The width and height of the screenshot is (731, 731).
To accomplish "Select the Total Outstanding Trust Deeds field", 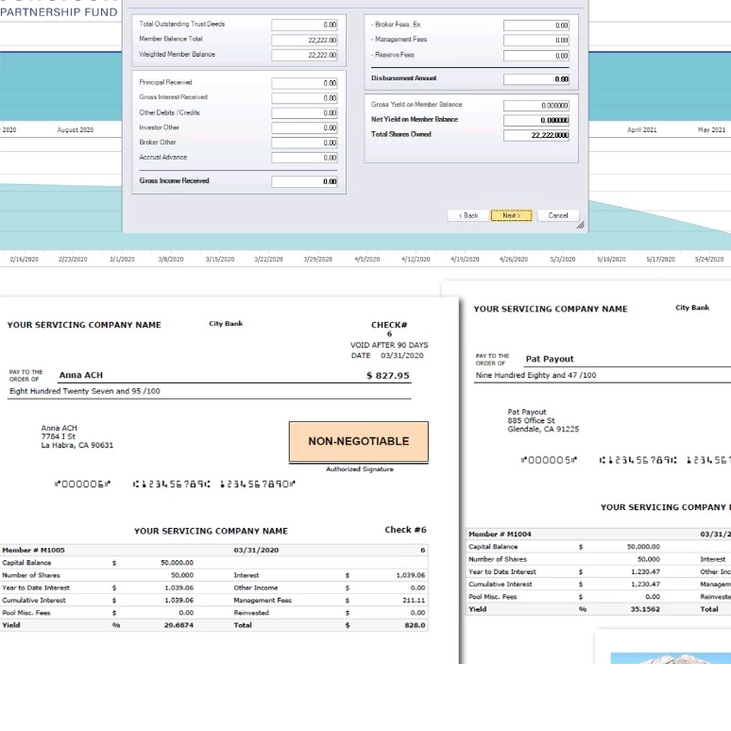I will click(304, 25).
